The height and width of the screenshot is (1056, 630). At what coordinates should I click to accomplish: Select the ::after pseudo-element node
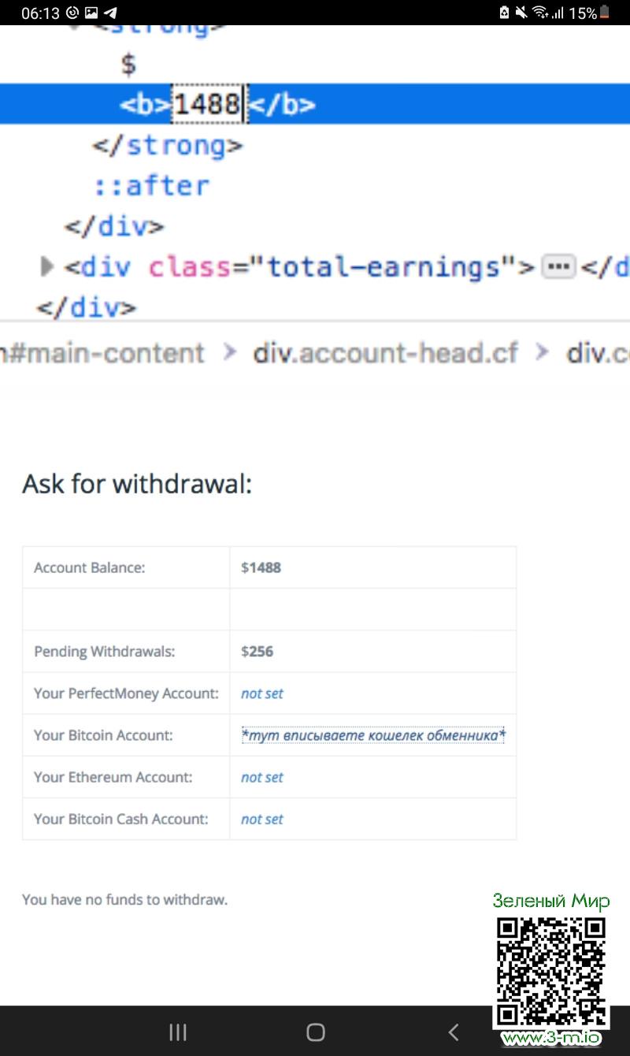pyautogui.click(x=152, y=186)
